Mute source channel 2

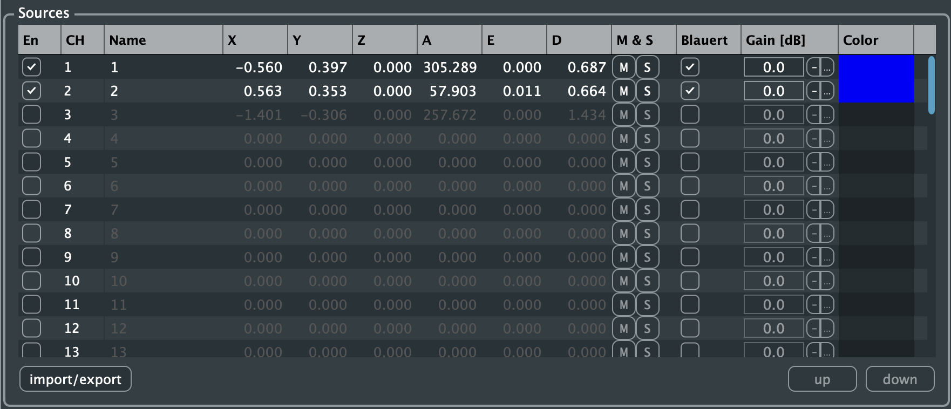click(x=624, y=91)
